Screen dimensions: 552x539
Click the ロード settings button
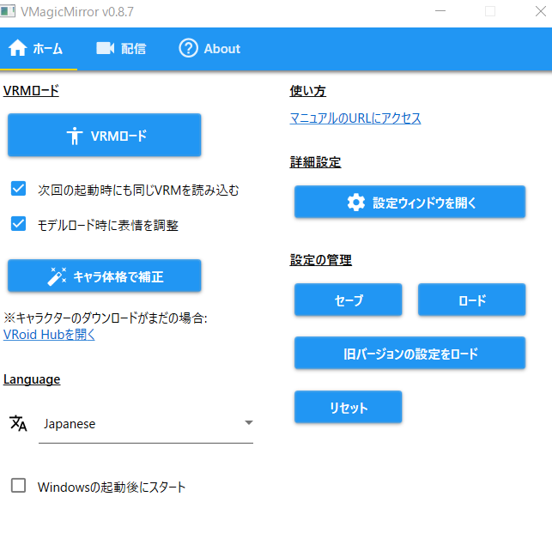tap(472, 300)
